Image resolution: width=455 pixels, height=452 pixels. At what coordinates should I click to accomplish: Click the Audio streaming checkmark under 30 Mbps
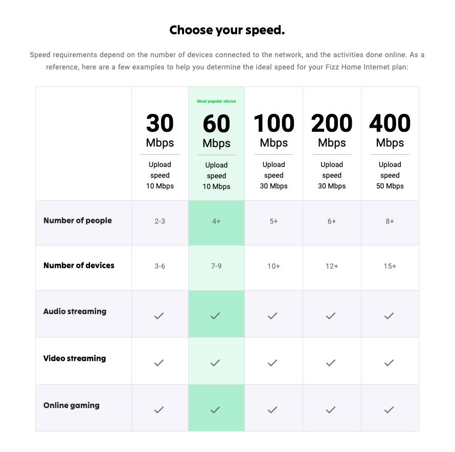tap(159, 316)
